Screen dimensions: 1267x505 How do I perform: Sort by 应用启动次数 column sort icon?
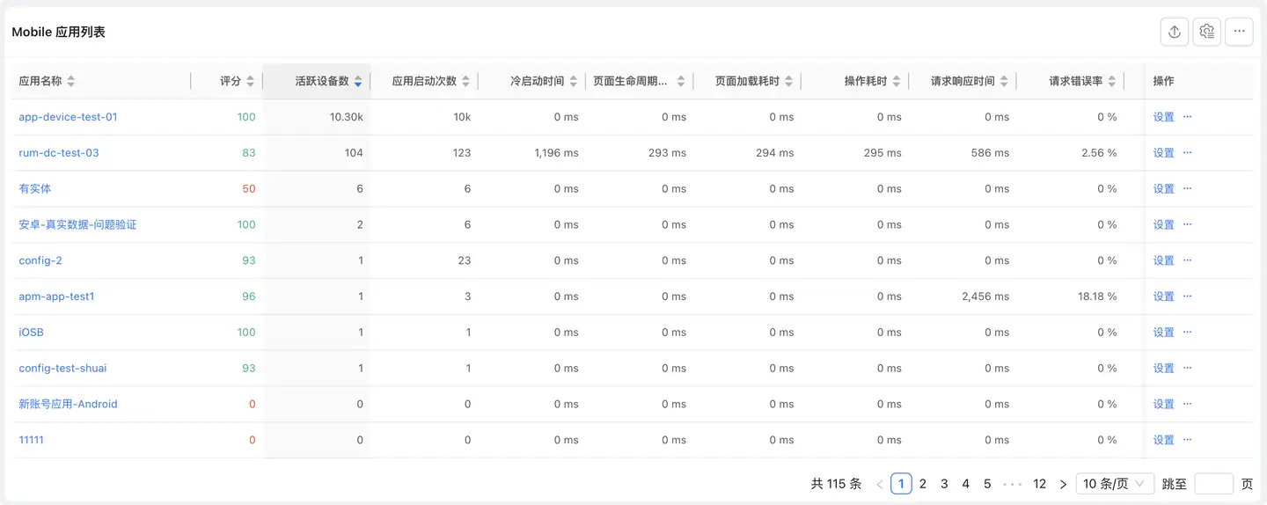click(466, 81)
